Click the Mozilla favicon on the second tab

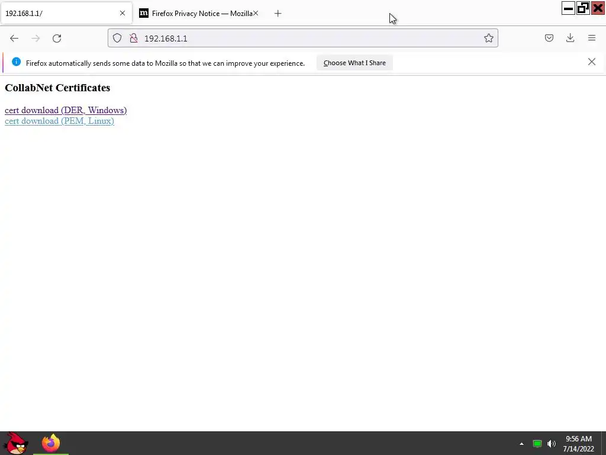click(144, 13)
